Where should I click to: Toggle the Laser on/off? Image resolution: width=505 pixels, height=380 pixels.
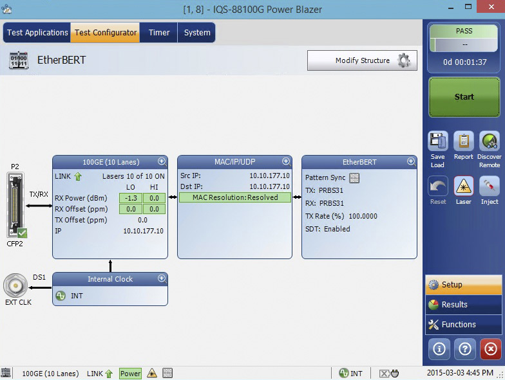464,186
